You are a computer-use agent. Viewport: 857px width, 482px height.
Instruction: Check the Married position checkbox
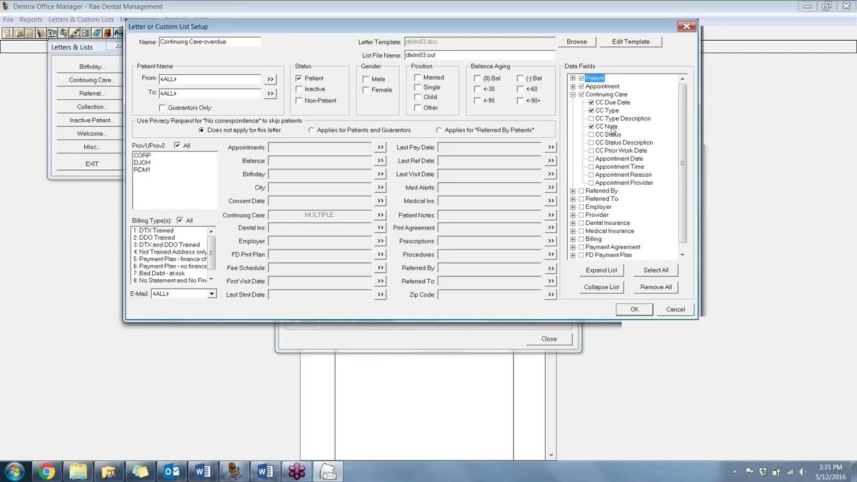pos(418,78)
